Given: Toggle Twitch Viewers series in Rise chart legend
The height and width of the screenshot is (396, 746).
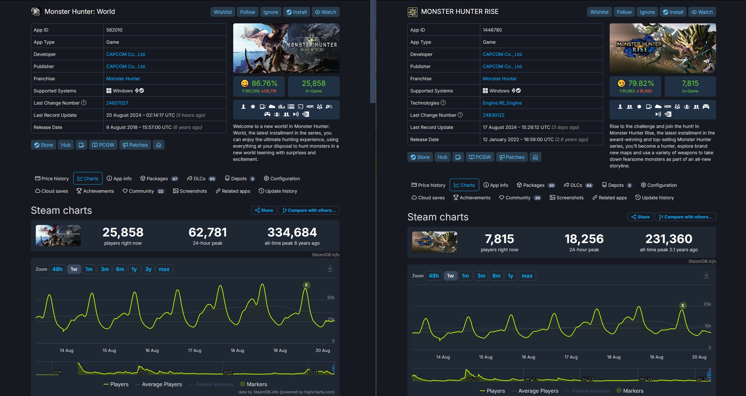Looking at the screenshot, I should pos(588,391).
